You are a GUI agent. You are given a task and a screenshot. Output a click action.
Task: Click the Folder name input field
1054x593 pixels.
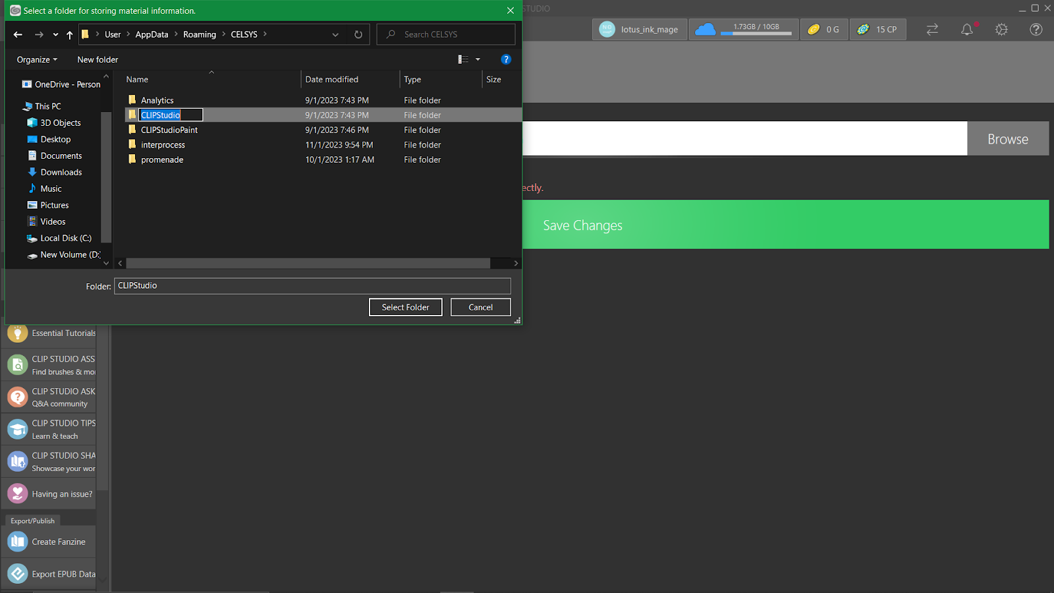312,285
